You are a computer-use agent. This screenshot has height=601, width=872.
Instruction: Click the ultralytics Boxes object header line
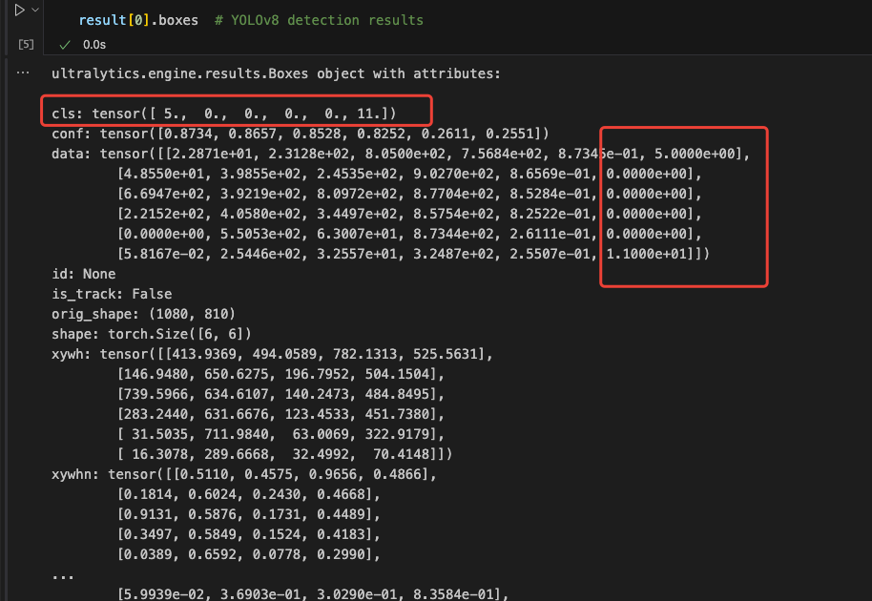click(x=276, y=73)
